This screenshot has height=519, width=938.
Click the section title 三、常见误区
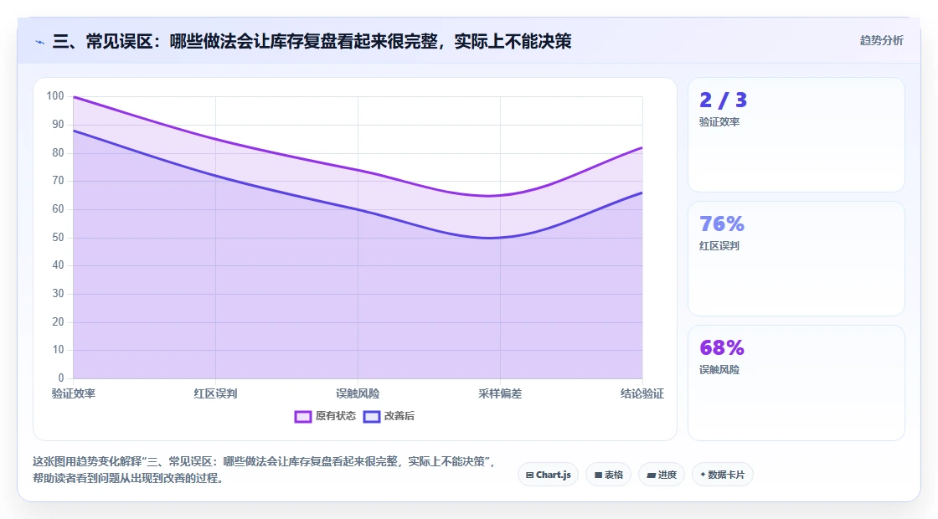pos(312,41)
